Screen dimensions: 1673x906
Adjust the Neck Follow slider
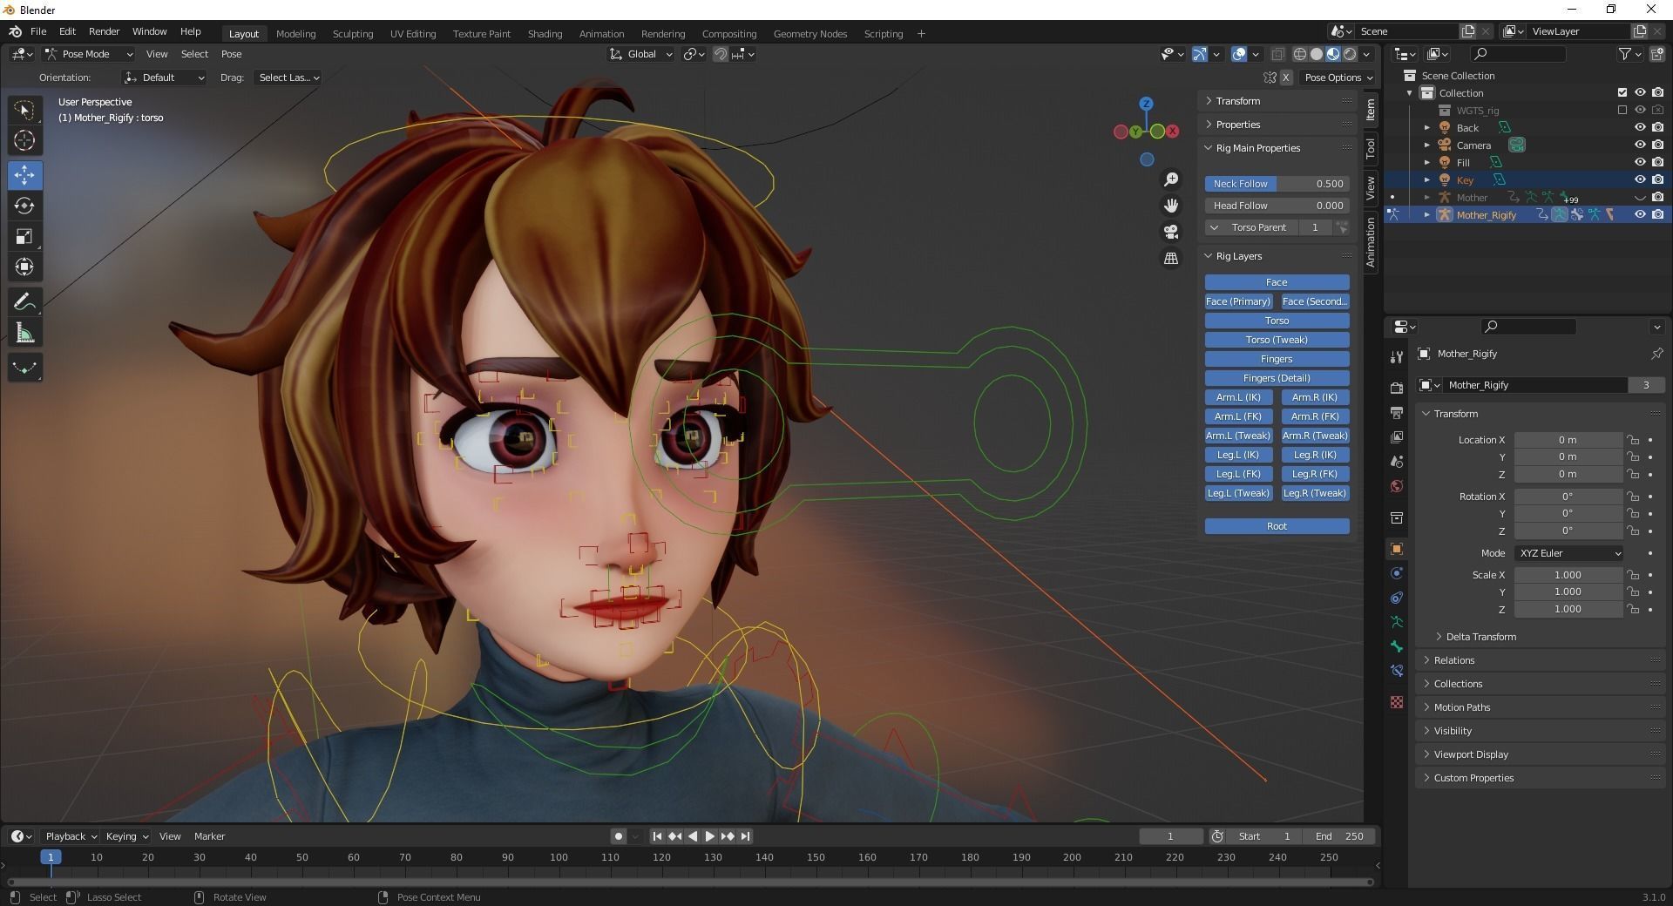pyautogui.click(x=1277, y=184)
